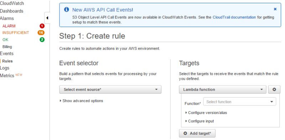Open the Lambda function target type dropdown
Screen dimensions: 285x140
[x=223, y=89]
